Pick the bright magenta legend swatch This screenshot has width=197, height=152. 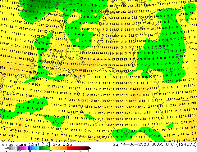click(x=25, y=148)
